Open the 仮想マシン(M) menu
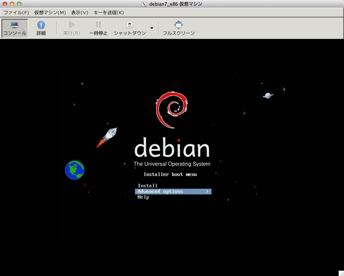This screenshot has width=344, height=276. coord(50,13)
